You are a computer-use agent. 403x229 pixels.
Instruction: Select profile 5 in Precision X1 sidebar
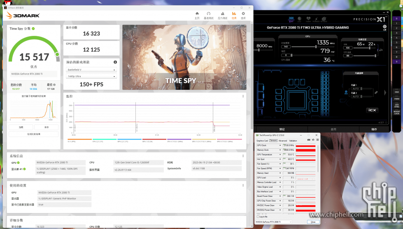pyautogui.click(x=396, y=42)
